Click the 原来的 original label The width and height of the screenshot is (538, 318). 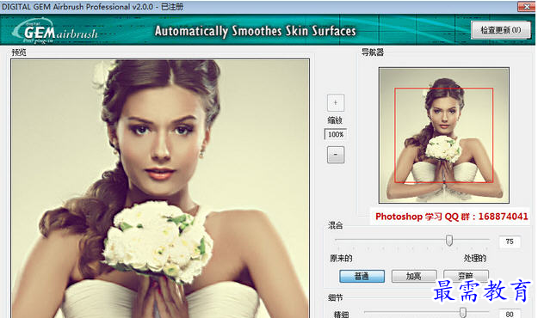point(341,259)
